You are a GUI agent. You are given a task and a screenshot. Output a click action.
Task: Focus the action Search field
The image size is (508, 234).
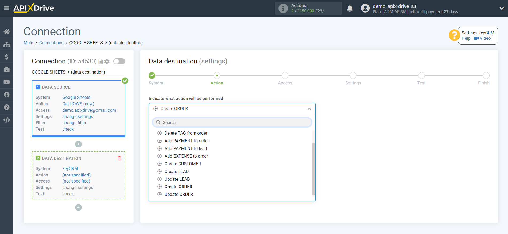pos(232,123)
